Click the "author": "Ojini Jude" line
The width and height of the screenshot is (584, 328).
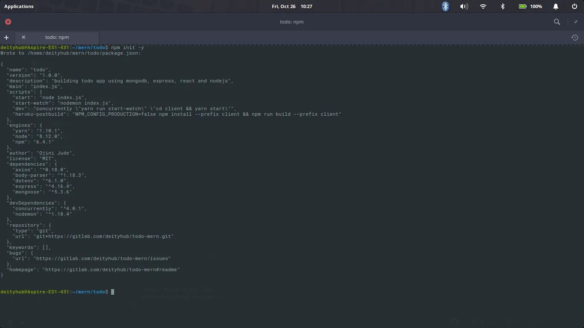coord(41,153)
